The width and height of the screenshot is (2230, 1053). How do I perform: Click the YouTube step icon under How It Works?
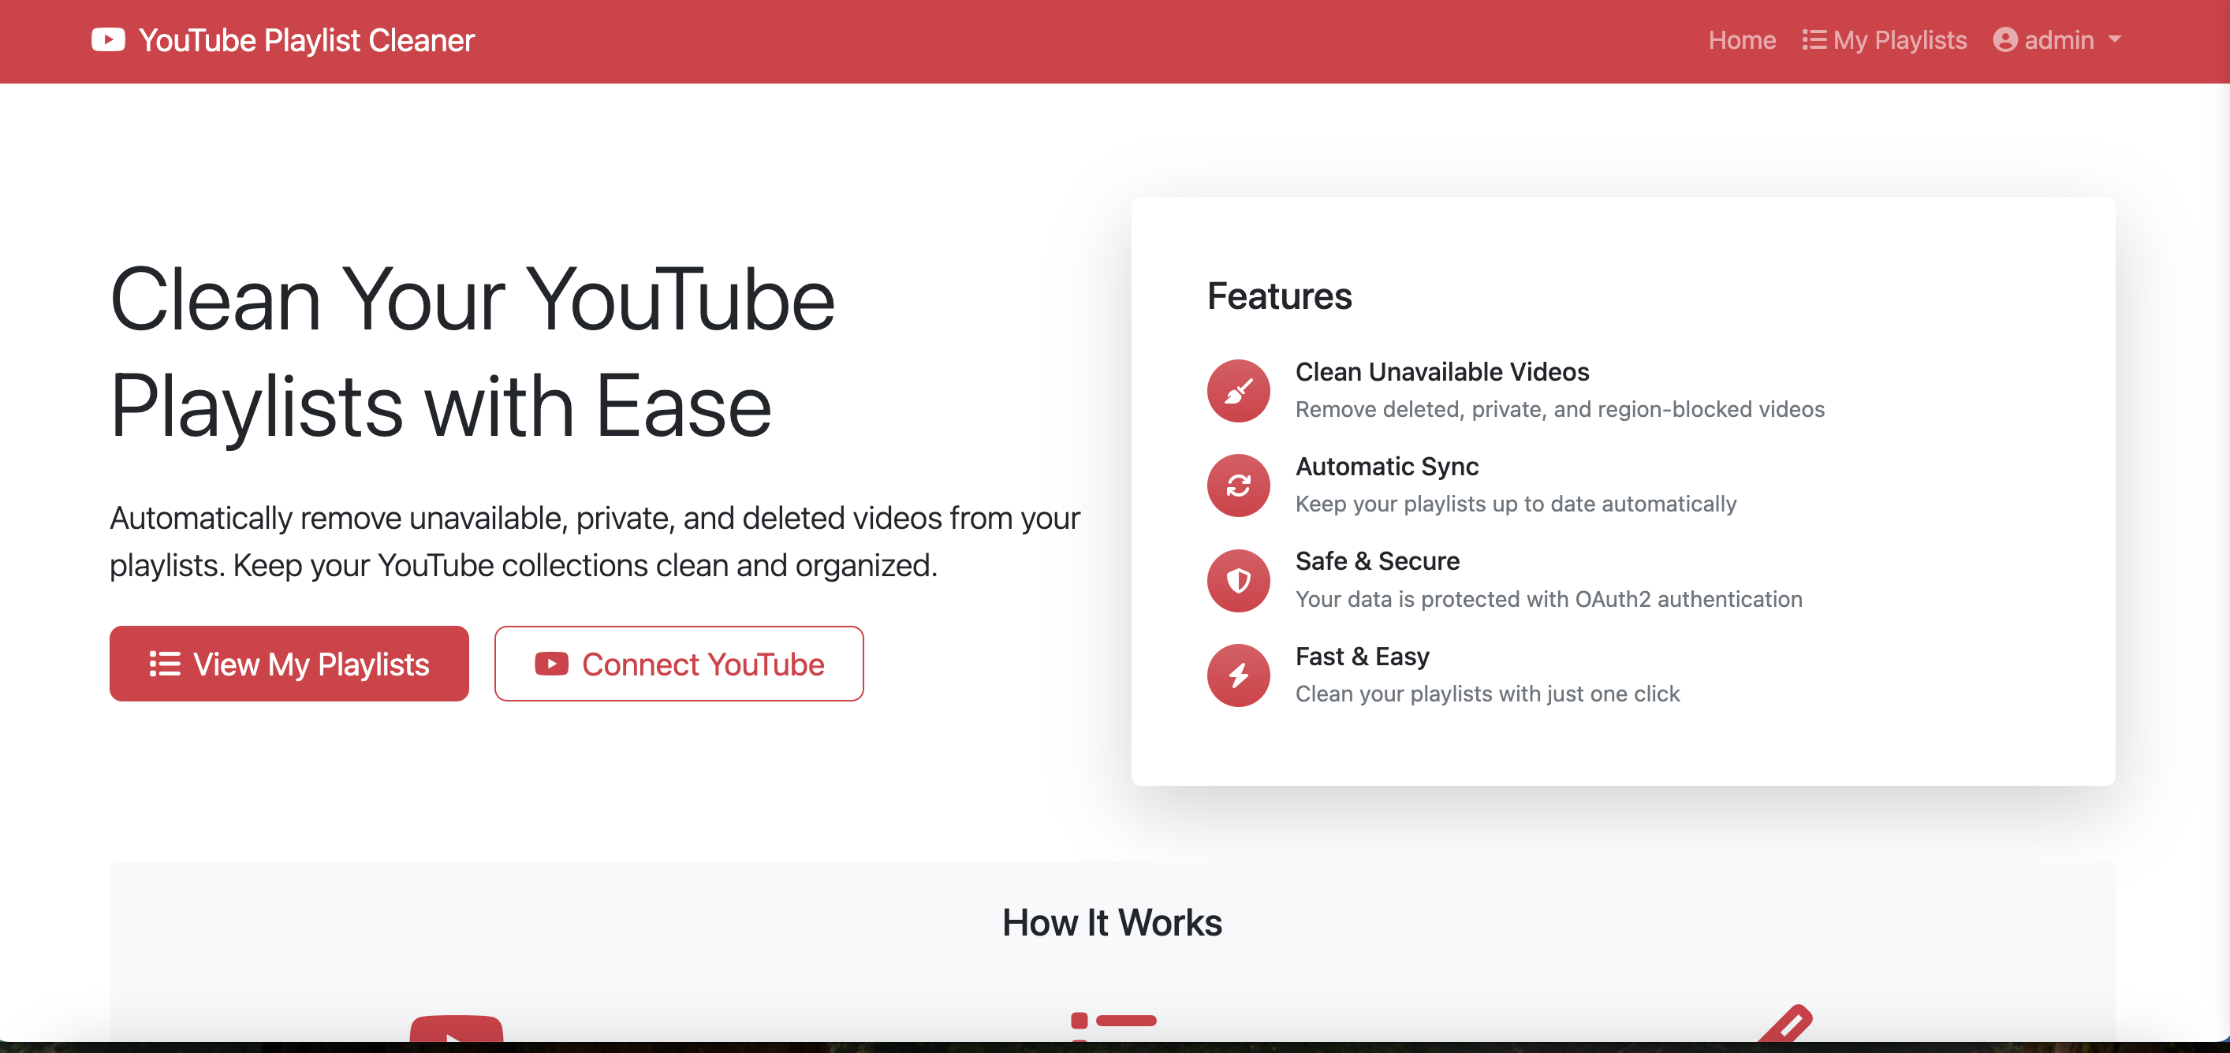coord(457,1028)
